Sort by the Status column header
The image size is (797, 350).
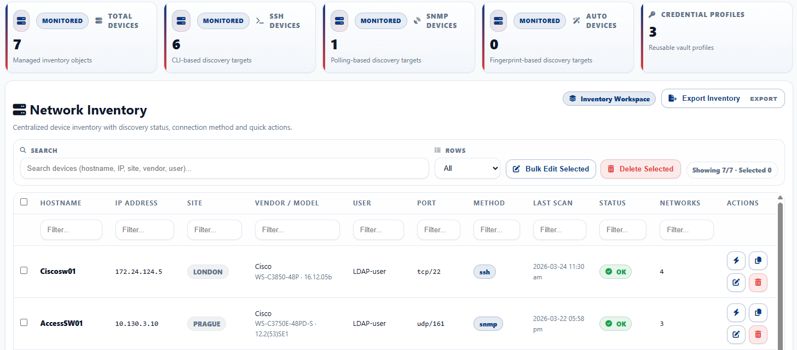pyautogui.click(x=613, y=203)
